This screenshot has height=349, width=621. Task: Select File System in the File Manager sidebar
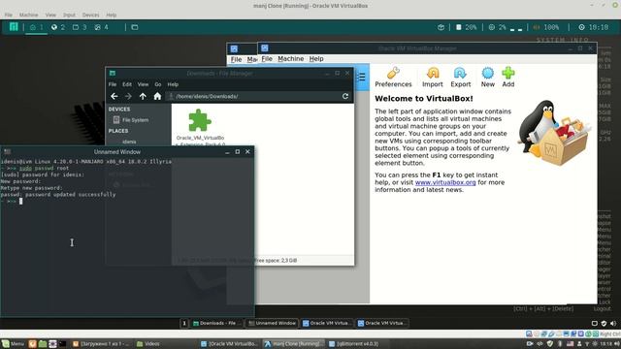pyautogui.click(x=131, y=120)
